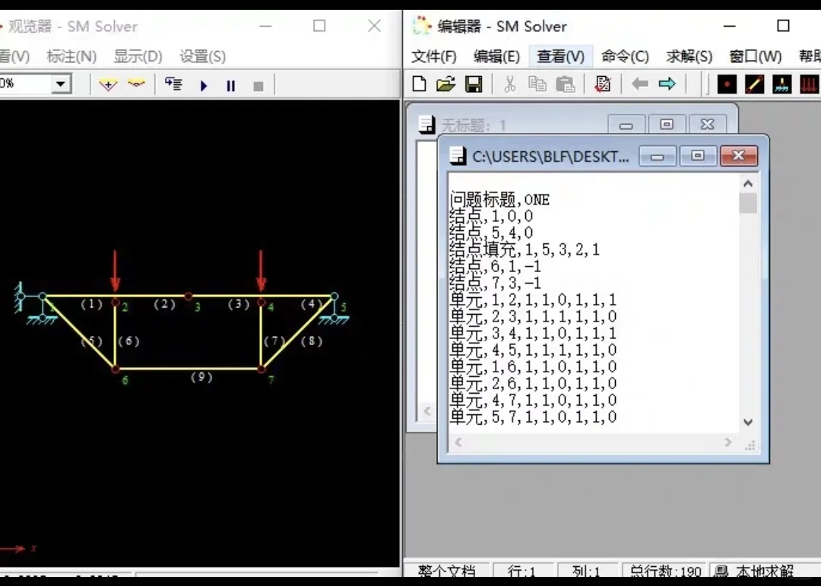821x586 pixels.
Task: Open the 查看(V) menu in the editor
Action: click(x=560, y=56)
